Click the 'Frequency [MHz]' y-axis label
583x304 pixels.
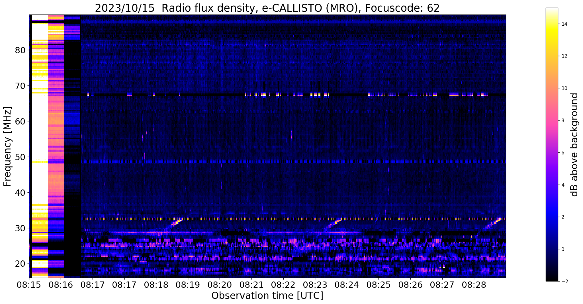tap(7, 146)
